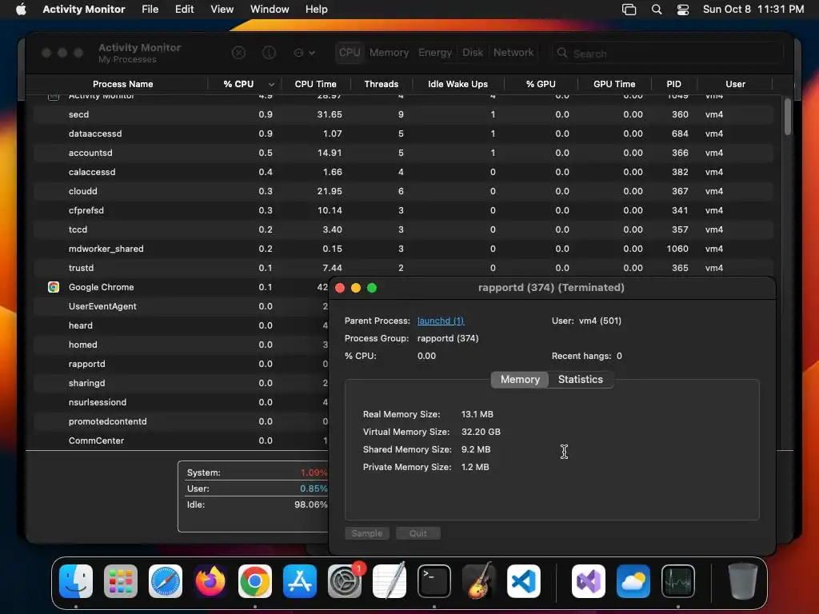Select the tccd process row
Image resolution: width=819 pixels, height=614 pixels.
403,229
